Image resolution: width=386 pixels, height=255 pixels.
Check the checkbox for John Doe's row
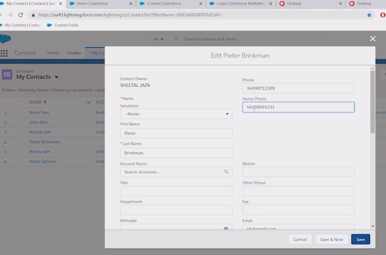pyautogui.click(x=21, y=122)
